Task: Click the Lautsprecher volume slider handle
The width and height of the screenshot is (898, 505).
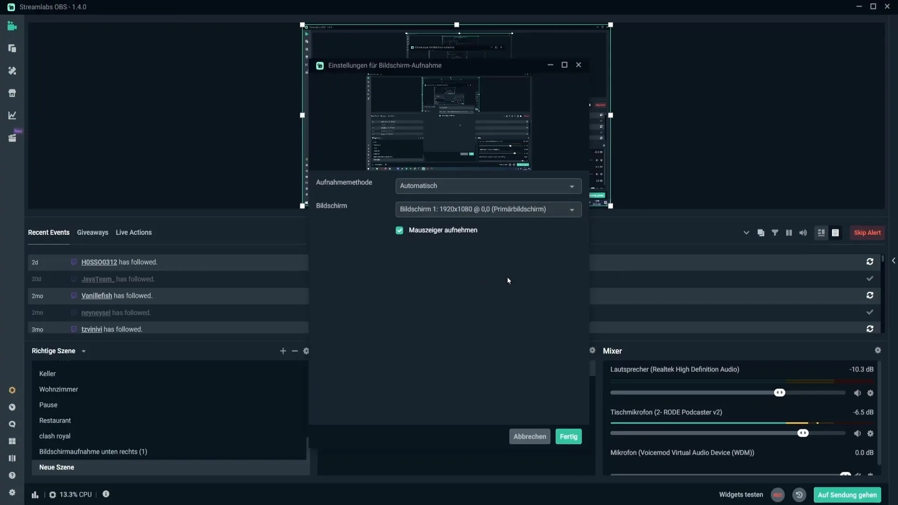Action: click(x=779, y=393)
